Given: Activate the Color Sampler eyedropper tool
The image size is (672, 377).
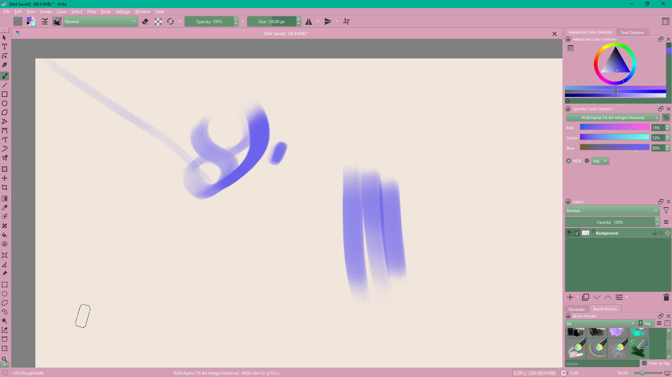Looking at the screenshot, I should click(x=5, y=208).
